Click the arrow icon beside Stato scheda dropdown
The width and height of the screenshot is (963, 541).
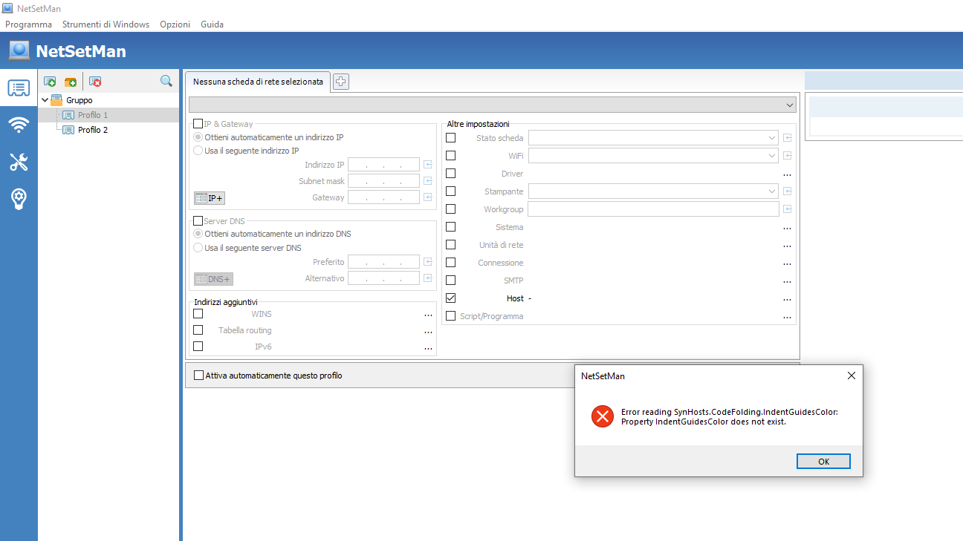(x=787, y=138)
